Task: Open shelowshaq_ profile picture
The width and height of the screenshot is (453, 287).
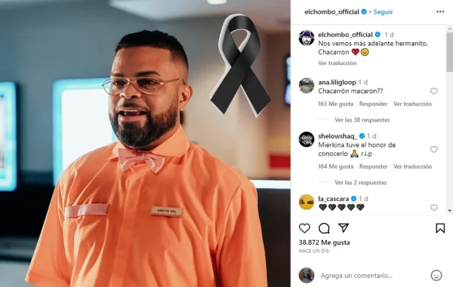Action: pos(306,139)
